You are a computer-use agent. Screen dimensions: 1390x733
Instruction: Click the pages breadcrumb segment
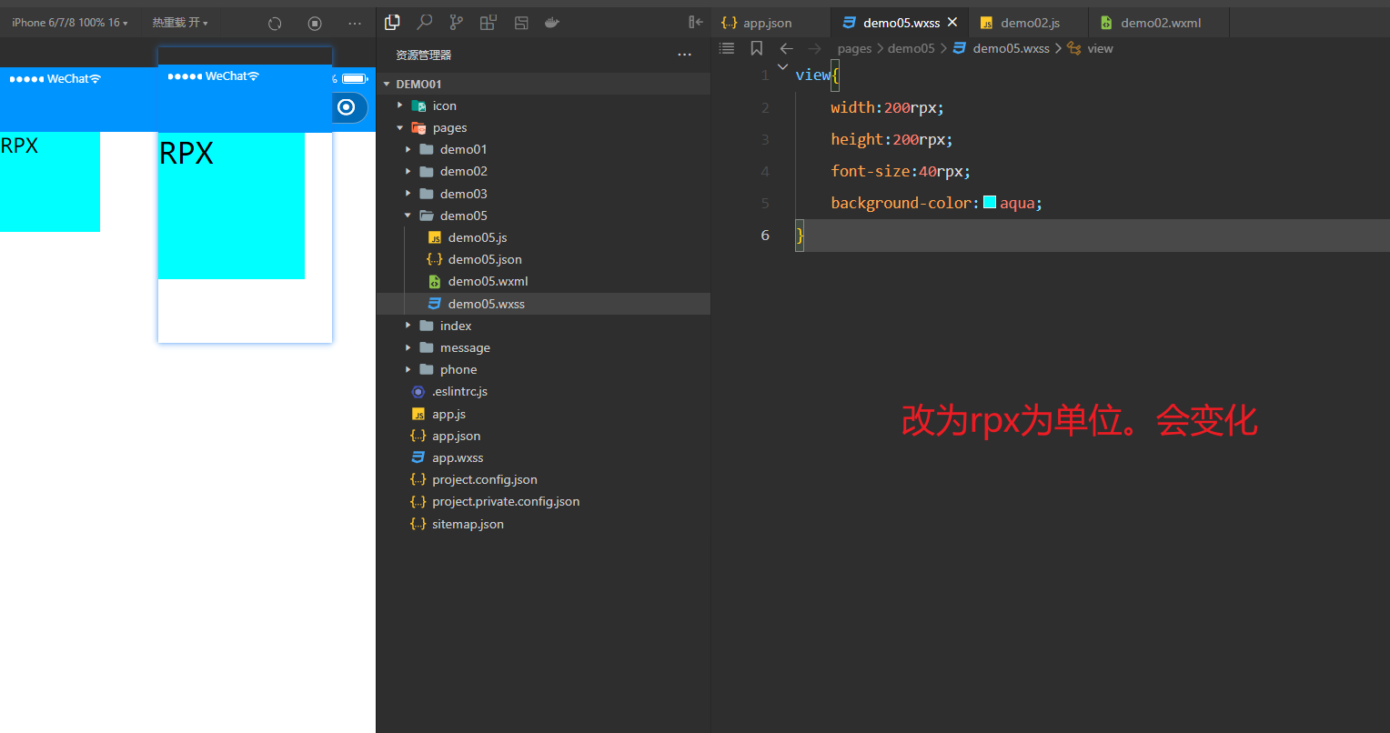[854, 48]
